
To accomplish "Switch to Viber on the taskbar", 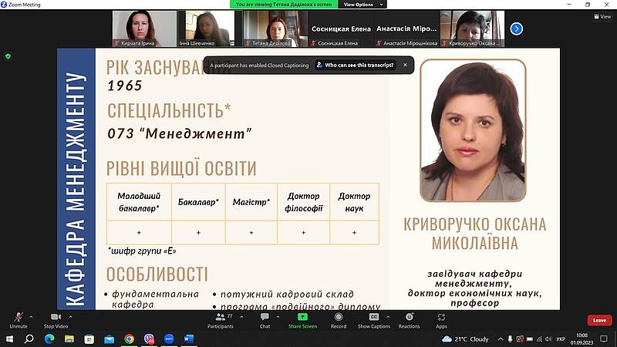I will (149, 339).
